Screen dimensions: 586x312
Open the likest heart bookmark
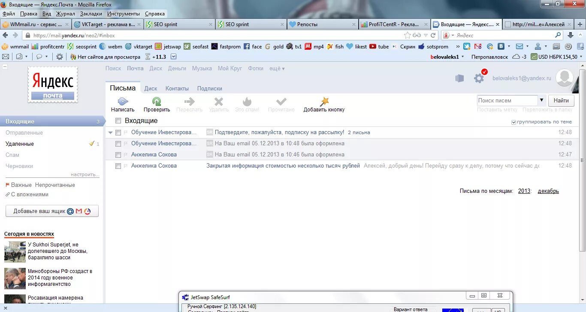click(x=356, y=47)
